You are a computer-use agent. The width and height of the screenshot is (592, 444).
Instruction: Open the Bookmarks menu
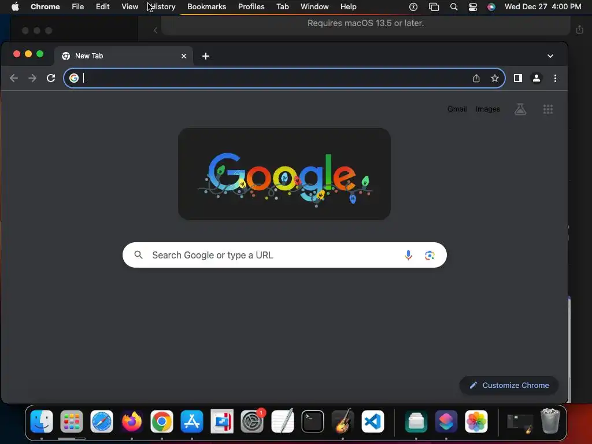coord(207,7)
